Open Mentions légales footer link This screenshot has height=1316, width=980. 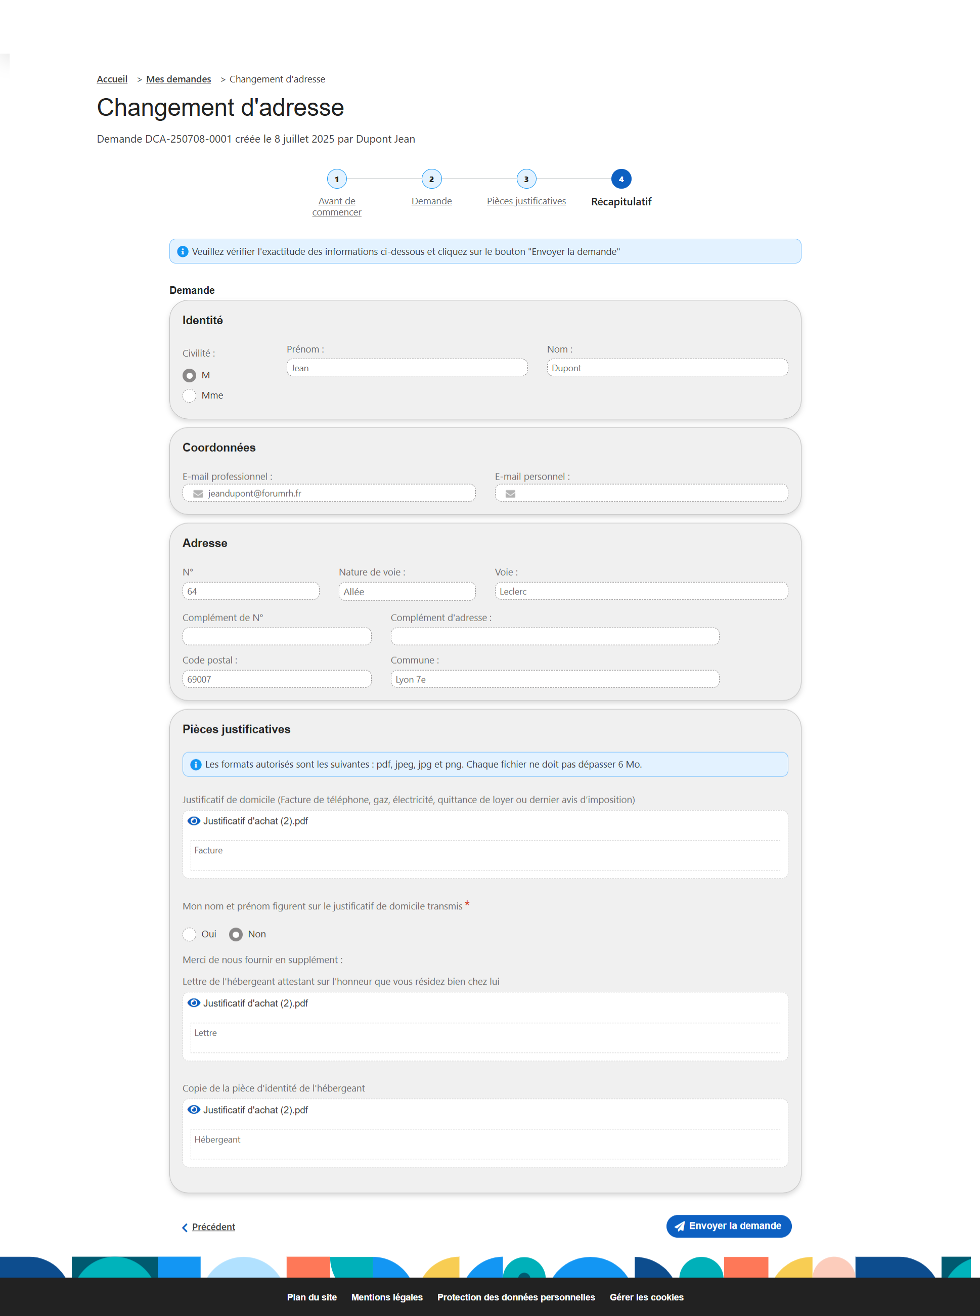[387, 1297]
